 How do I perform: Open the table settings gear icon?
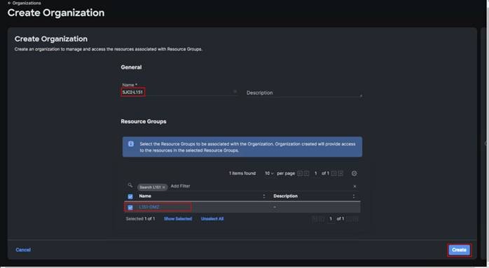(x=354, y=174)
